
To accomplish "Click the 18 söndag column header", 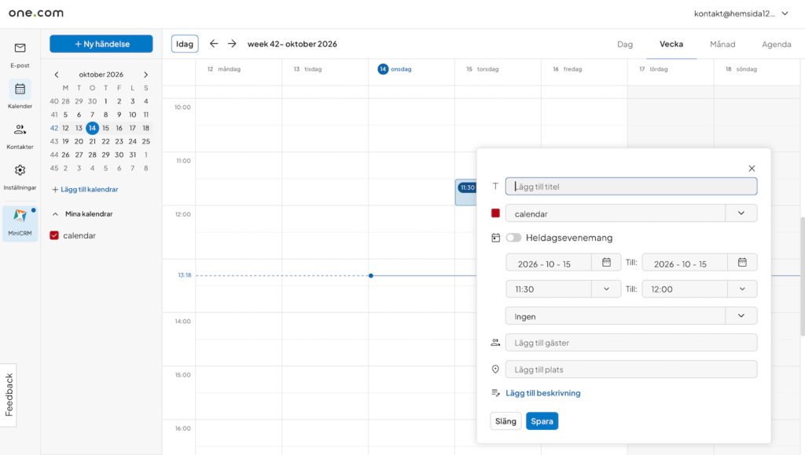I will point(741,69).
